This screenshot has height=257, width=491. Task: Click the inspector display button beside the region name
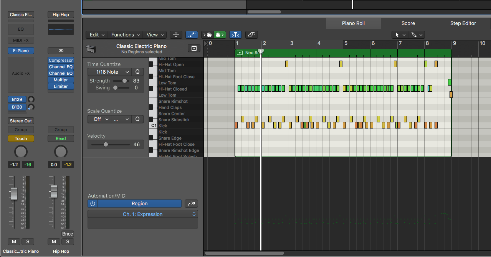(x=194, y=48)
